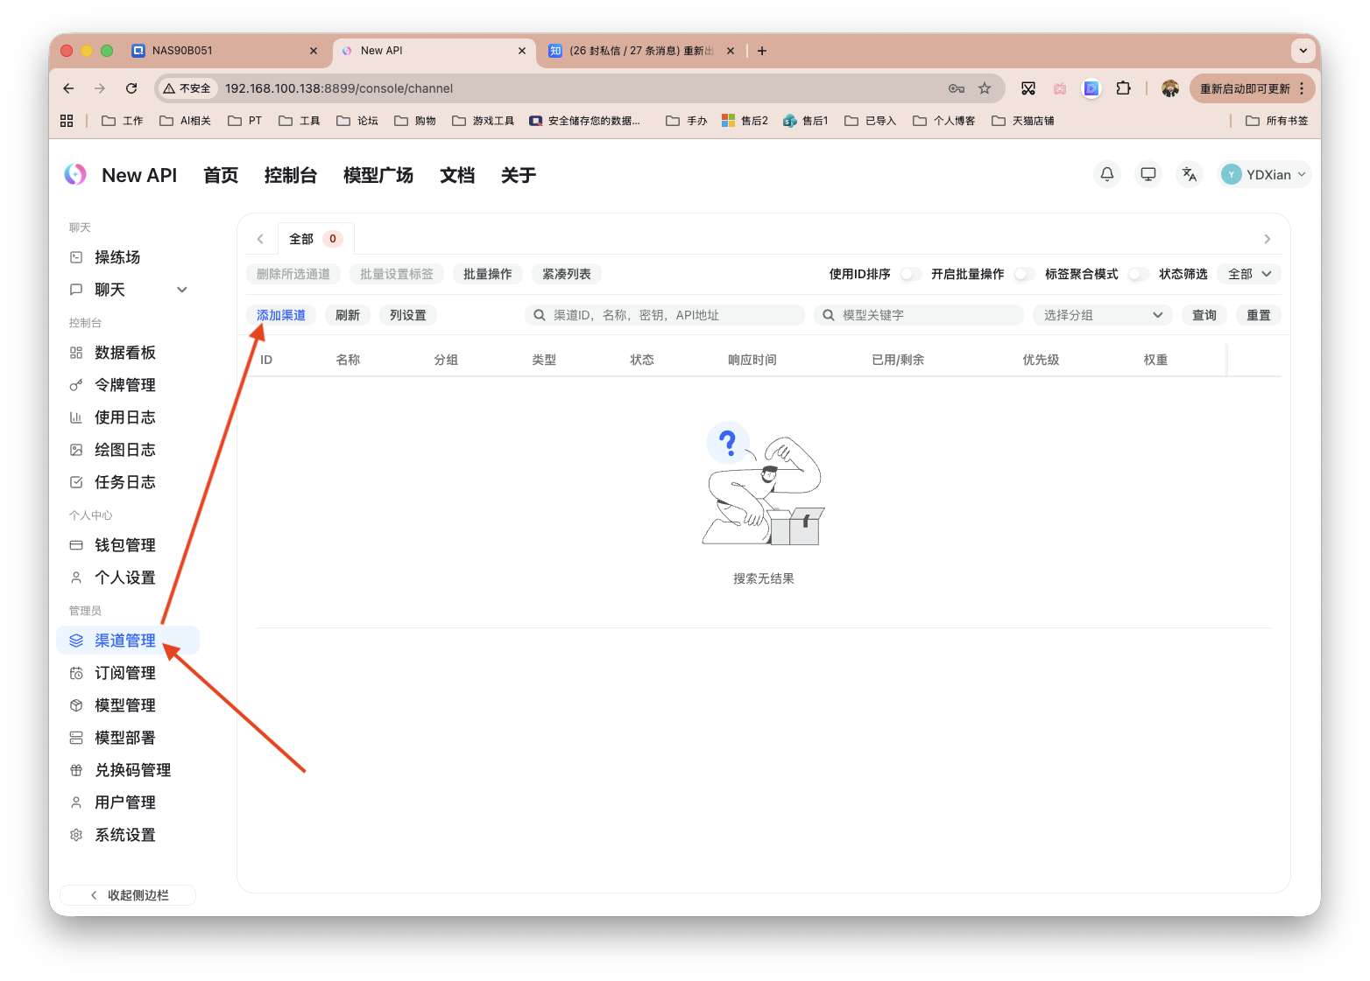This screenshot has height=981, width=1370.
Task: Open 兑换码管理 in the admin section
Action: pyautogui.click(x=133, y=770)
